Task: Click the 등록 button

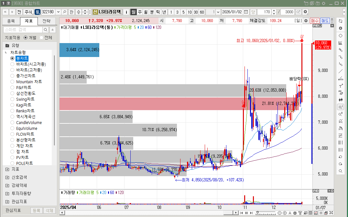Action: pos(37,210)
